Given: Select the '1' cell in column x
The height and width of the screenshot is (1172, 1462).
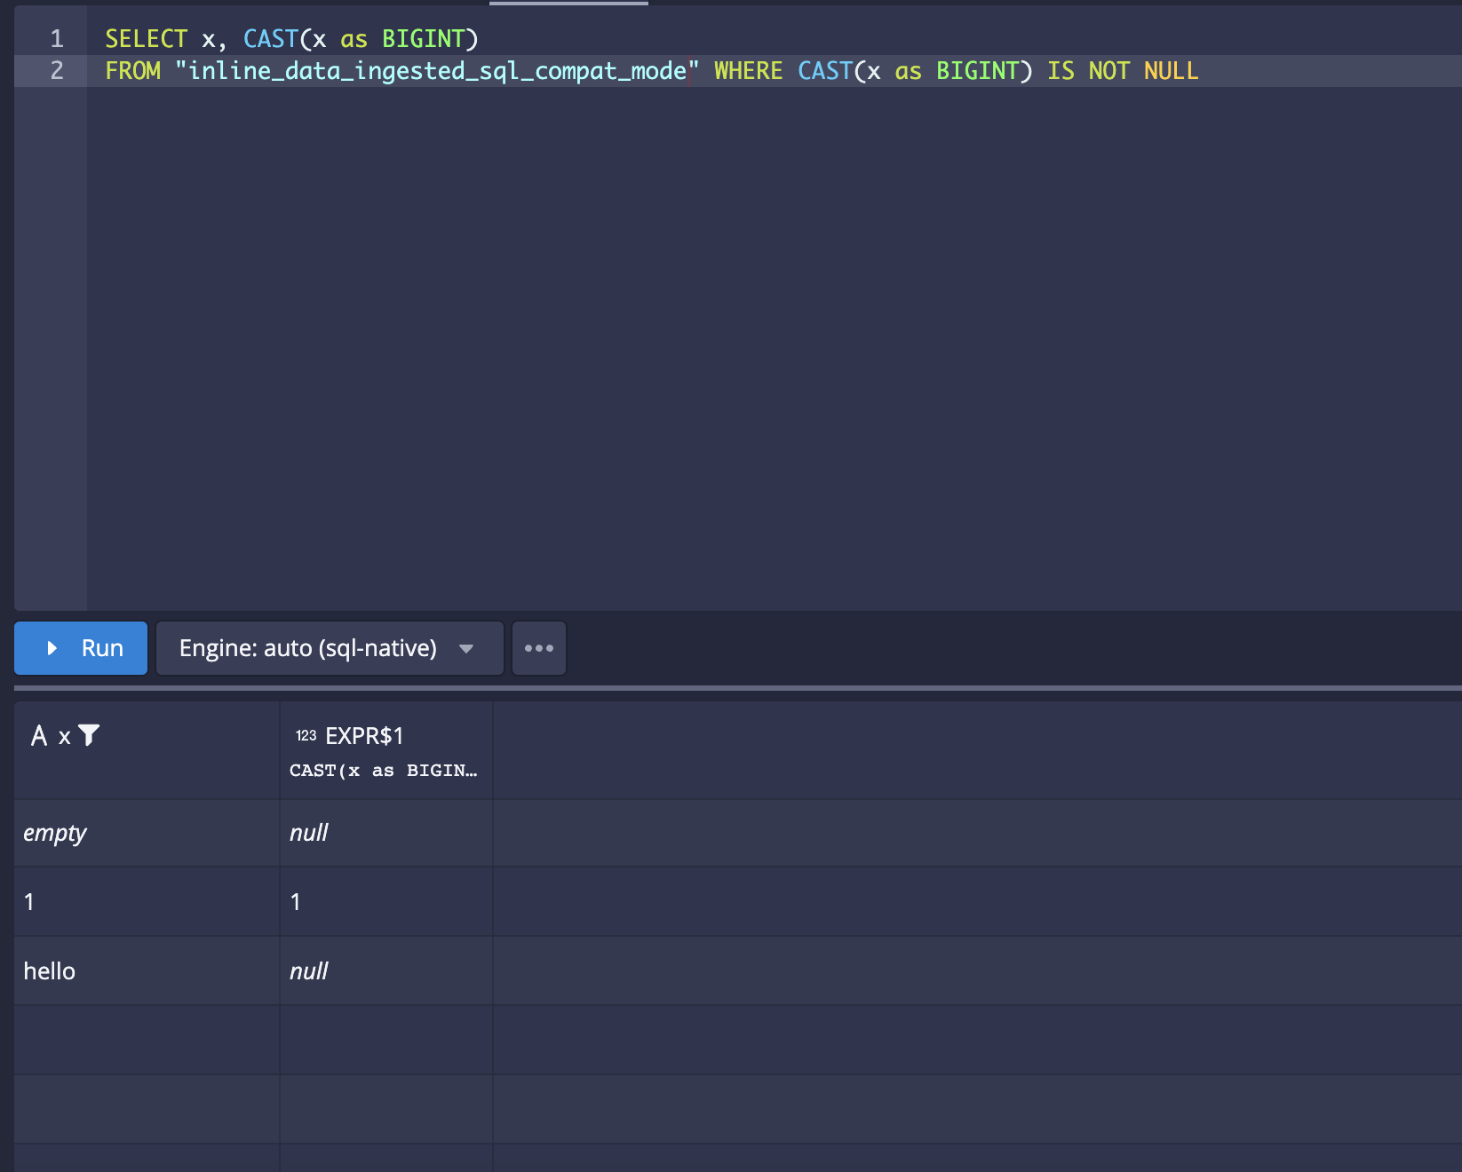Looking at the screenshot, I should pyautogui.click(x=147, y=902).
